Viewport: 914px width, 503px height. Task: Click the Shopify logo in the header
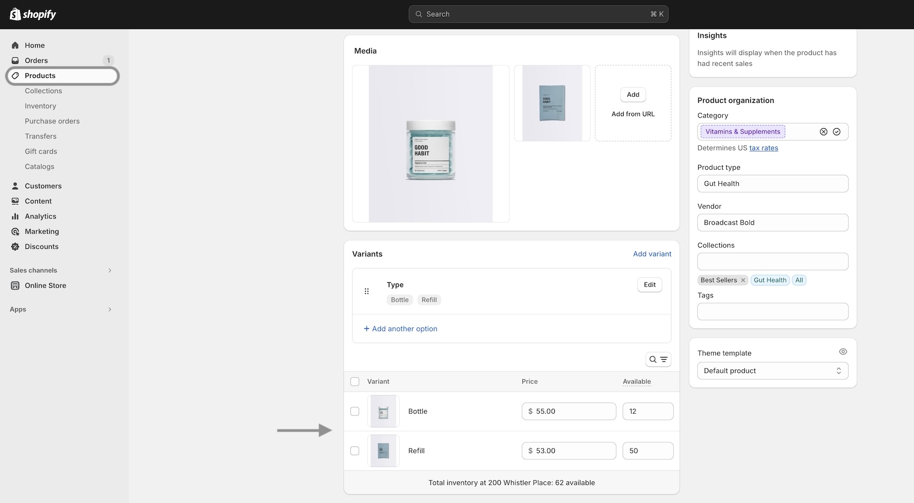(33, 14)
